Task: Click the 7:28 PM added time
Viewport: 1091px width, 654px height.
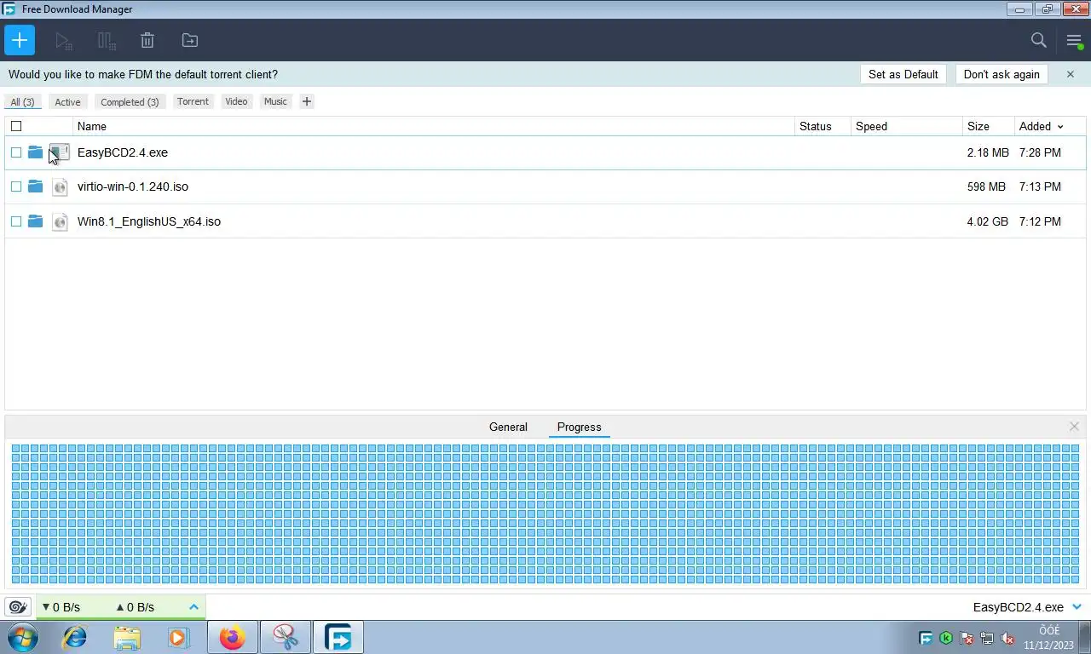Action: click(1040, 152)
